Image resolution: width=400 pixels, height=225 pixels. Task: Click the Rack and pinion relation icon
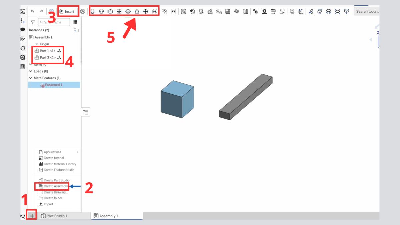click(264, 11)
